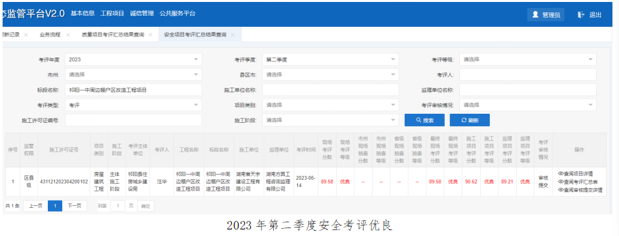This screenshot has width=619, height=236.
Task: Open 查阅考评汇总表 link
Action: click(578, 182)
